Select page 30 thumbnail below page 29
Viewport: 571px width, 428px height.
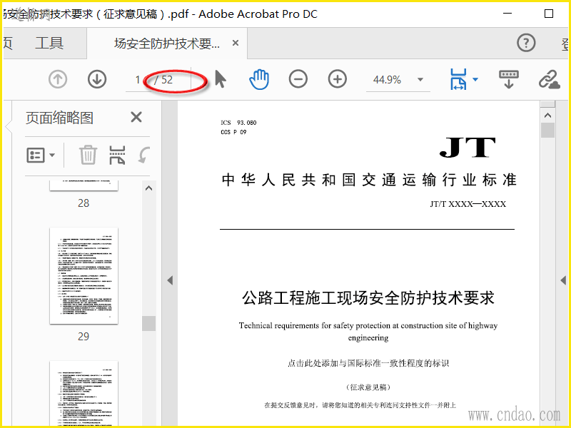click(84, 394)
